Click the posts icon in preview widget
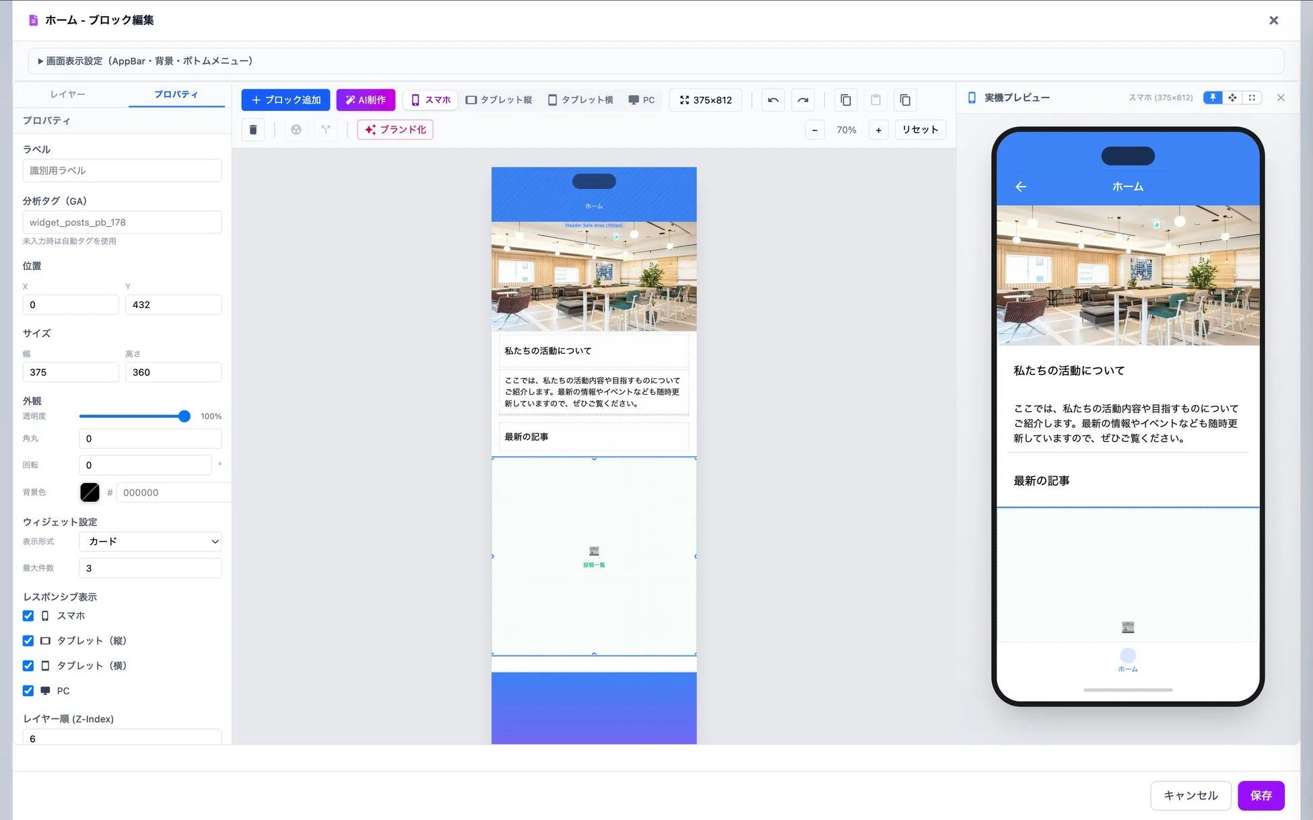This screenshot has height=820, width=1313. (1128, 627)
